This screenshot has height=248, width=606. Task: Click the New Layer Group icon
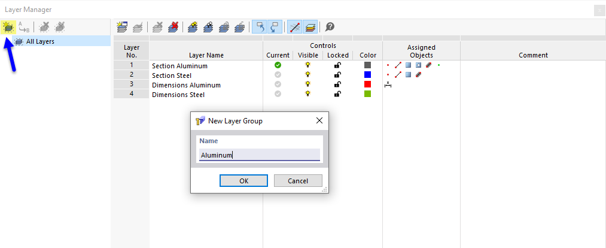pos(8,27)
